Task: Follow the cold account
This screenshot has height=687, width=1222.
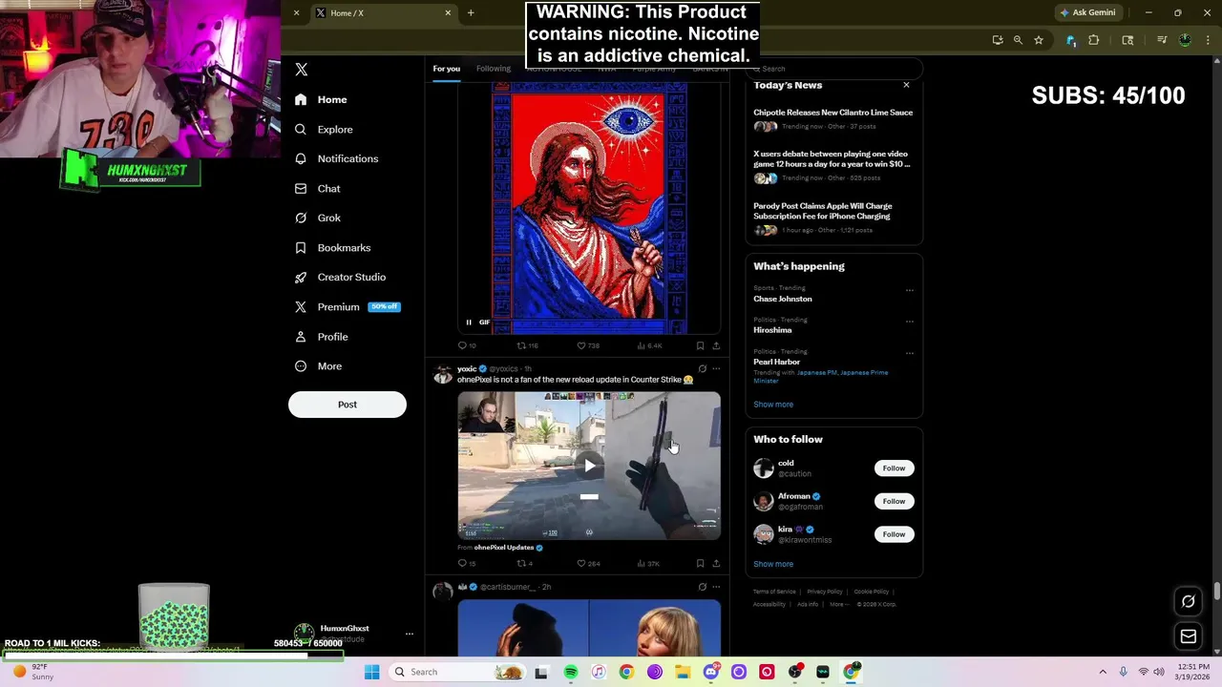Action: point(894,468)
